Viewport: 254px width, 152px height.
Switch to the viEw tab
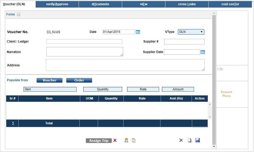pyautogui.click(x=144, y=4)
